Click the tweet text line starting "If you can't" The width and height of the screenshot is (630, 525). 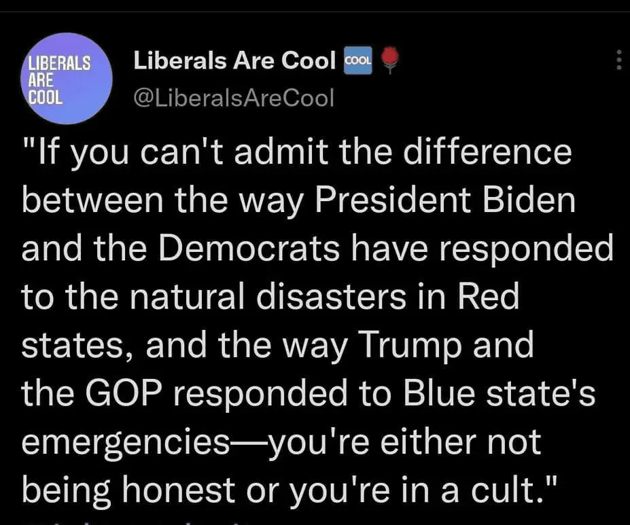[296, 153]
